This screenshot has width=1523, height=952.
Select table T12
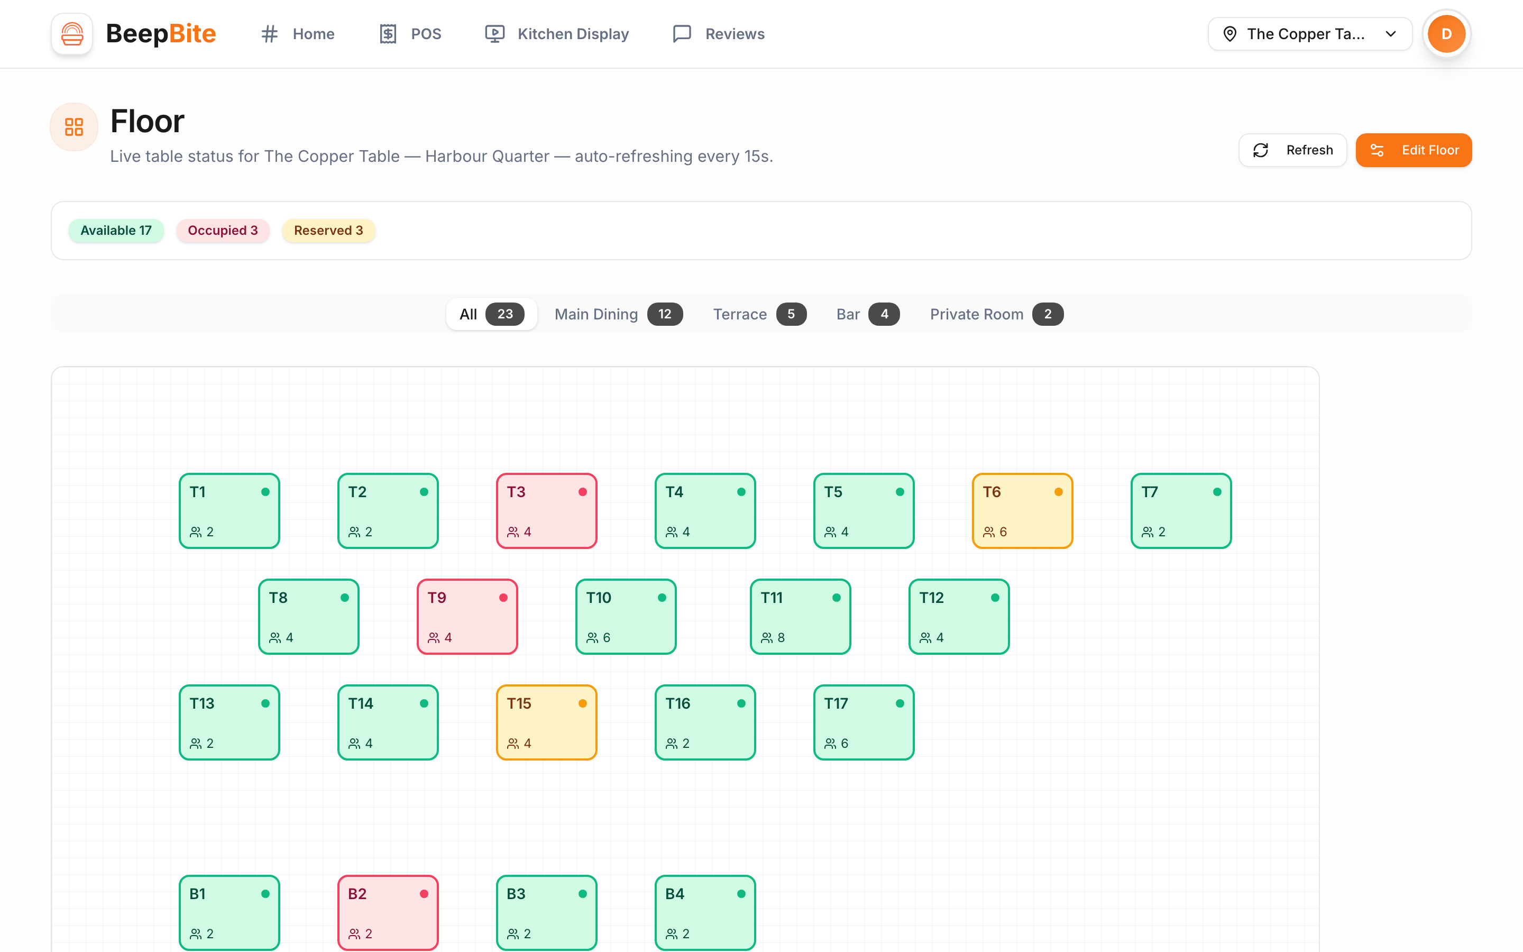click(959, 616)
